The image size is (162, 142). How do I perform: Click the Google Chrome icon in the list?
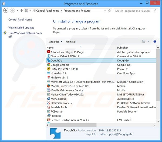[x=49, y=65]
